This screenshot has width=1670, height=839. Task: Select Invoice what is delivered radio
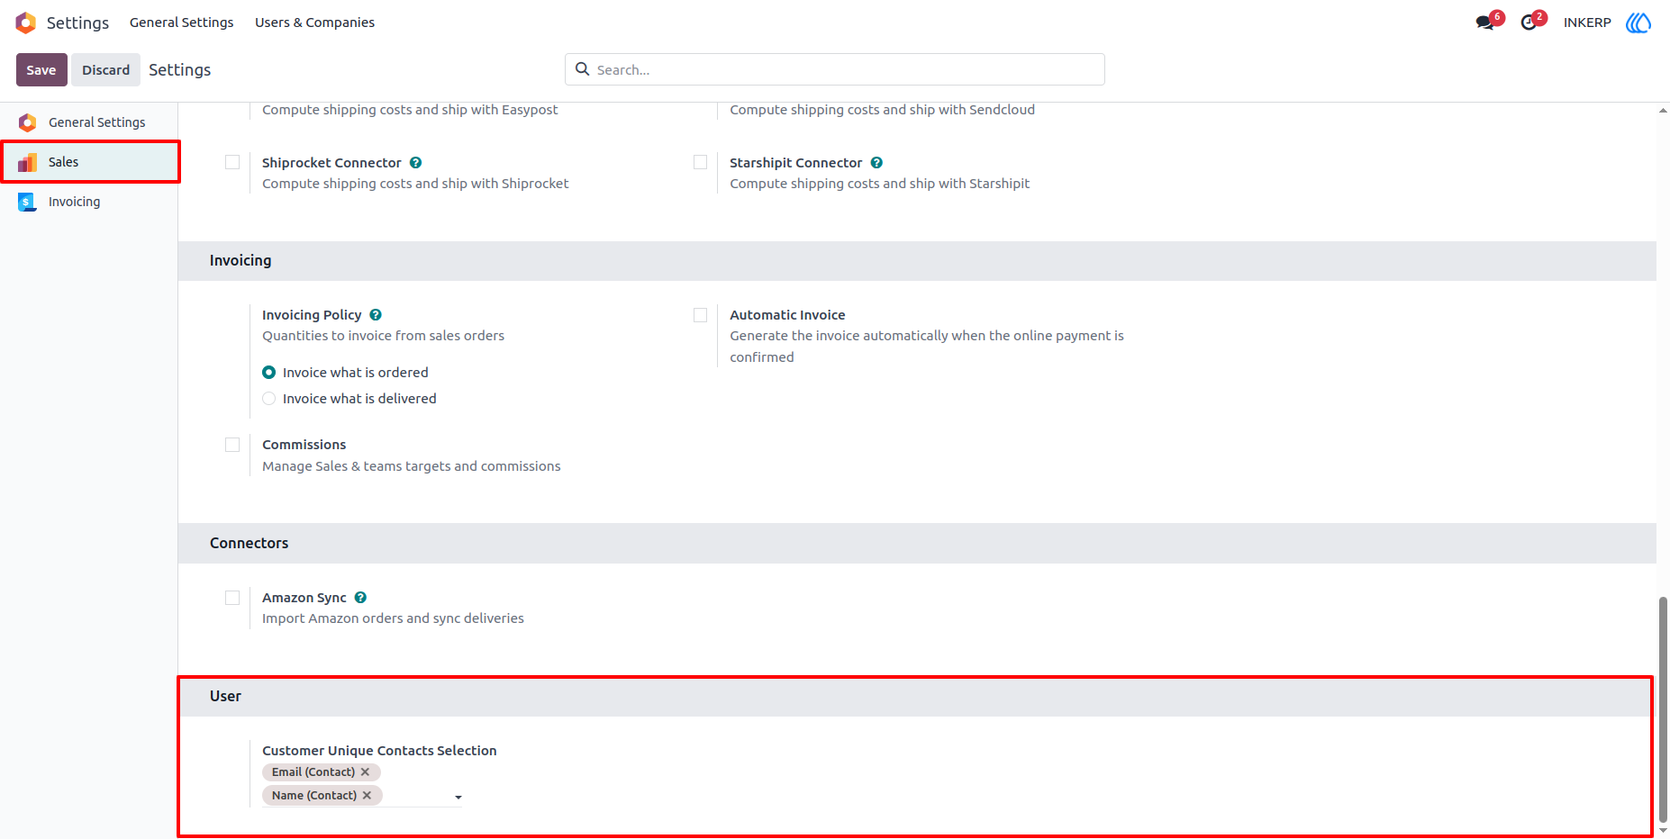(x=268, y=399)
